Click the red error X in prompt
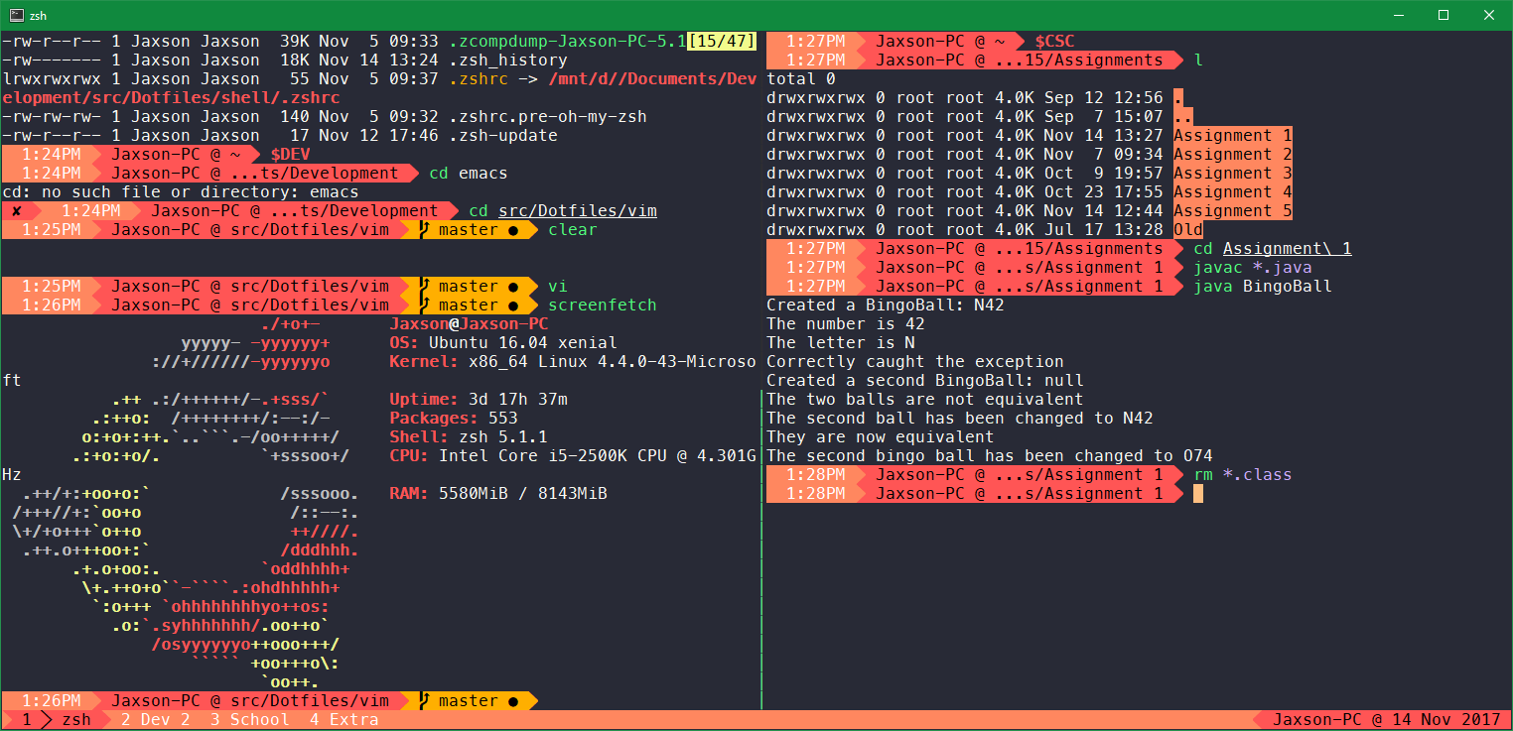1513x731 pixels. tap(17, 211)
